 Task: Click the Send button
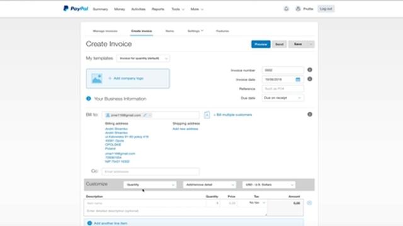[279, 45]
